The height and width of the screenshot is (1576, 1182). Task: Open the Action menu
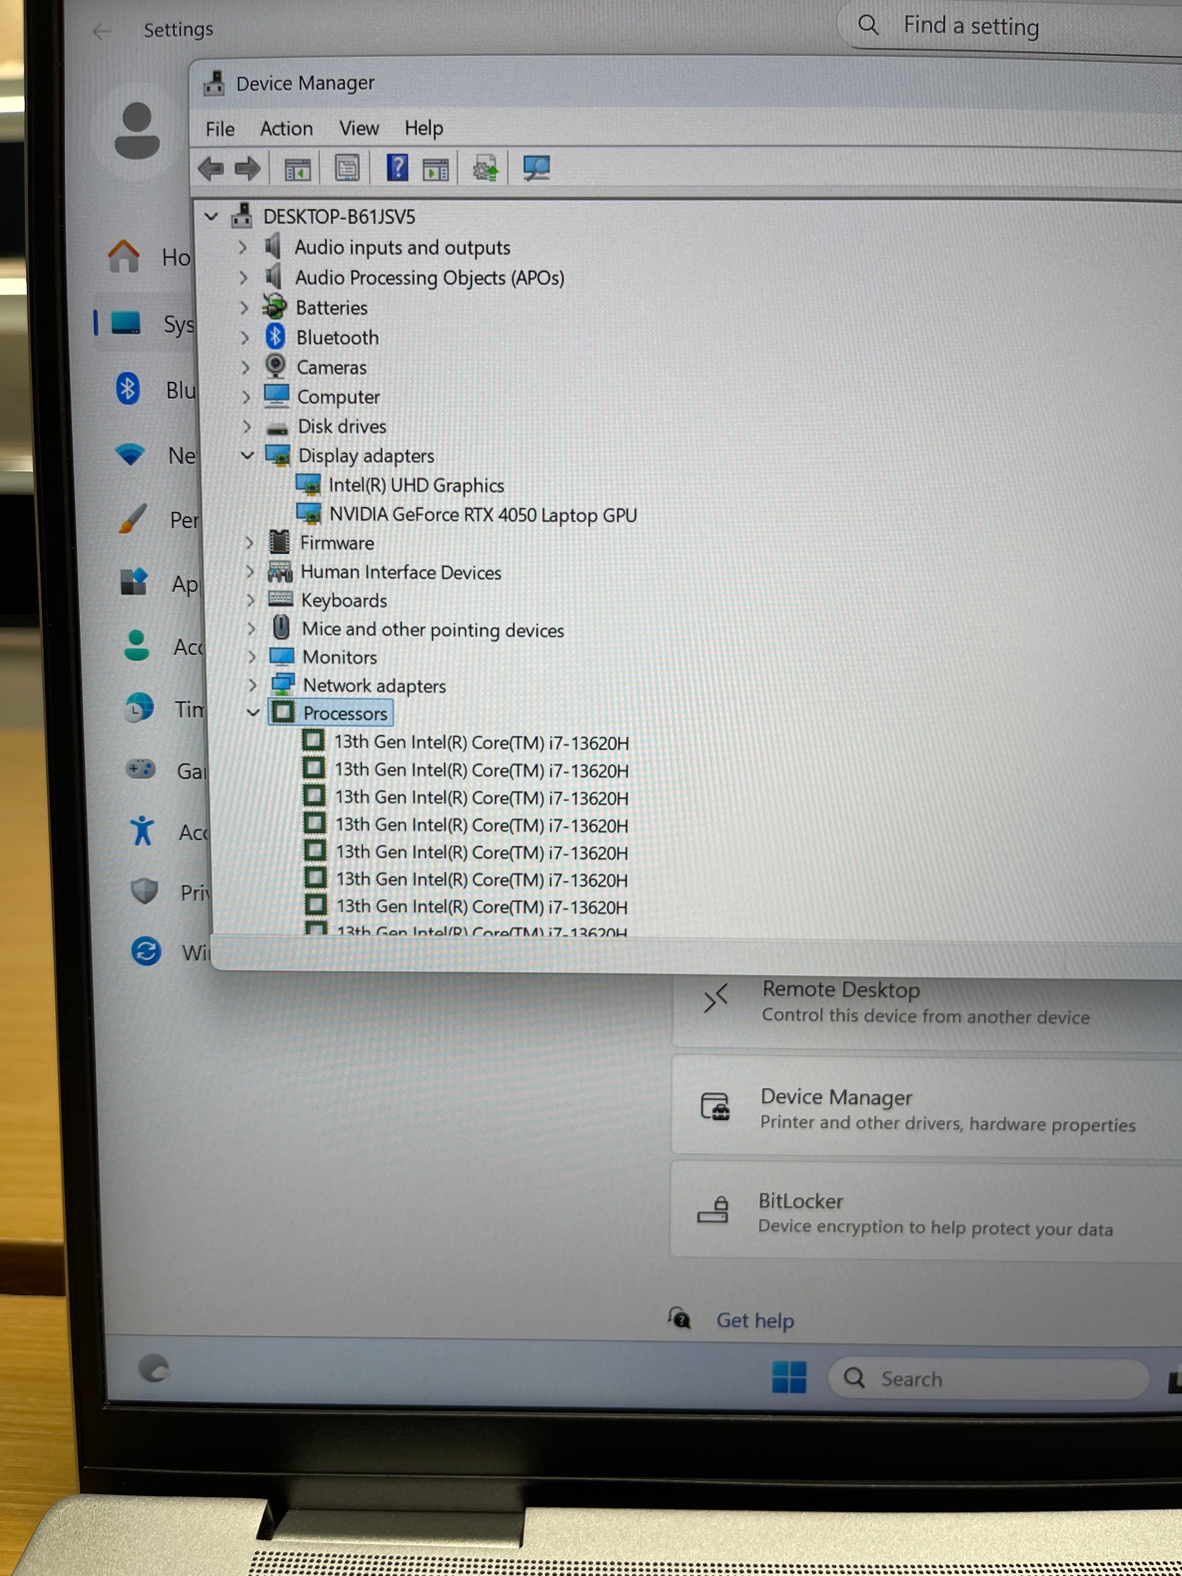(287, 128)
